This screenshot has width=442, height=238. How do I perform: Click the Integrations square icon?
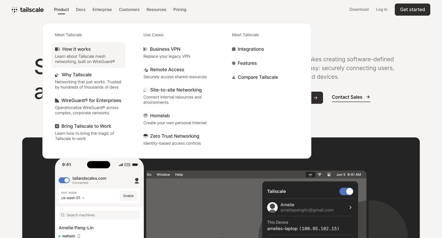(x=234, y=49)
